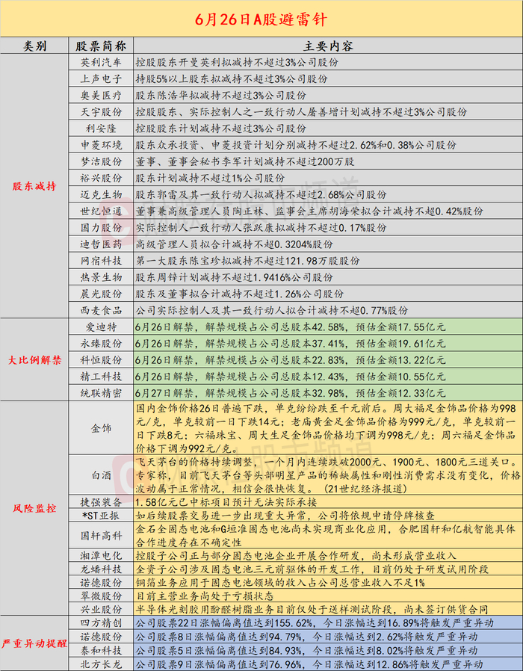The image size is (523, 671).
Task: Click content with 涨幅偏离值达到76.96%
Action: [309, 664]
